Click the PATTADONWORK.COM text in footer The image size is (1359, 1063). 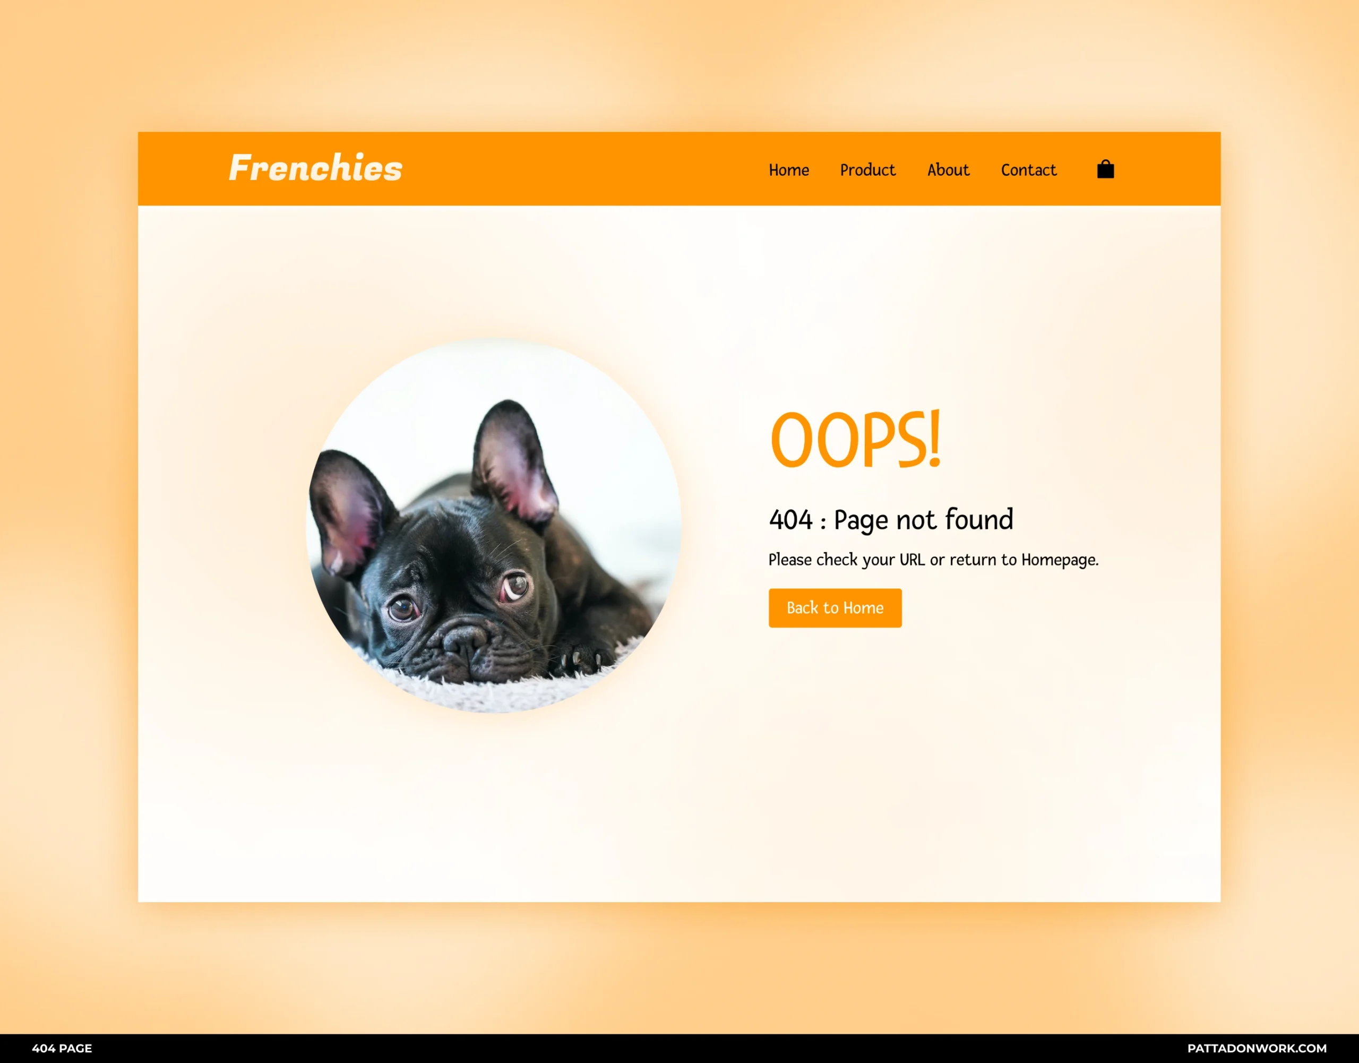coord(1257,1048)
